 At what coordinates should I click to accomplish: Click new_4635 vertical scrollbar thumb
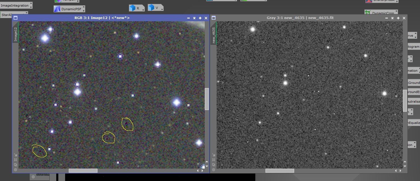tap(405, 101)
